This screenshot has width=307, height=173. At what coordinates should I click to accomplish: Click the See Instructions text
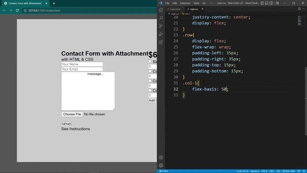tap(76, 129)
